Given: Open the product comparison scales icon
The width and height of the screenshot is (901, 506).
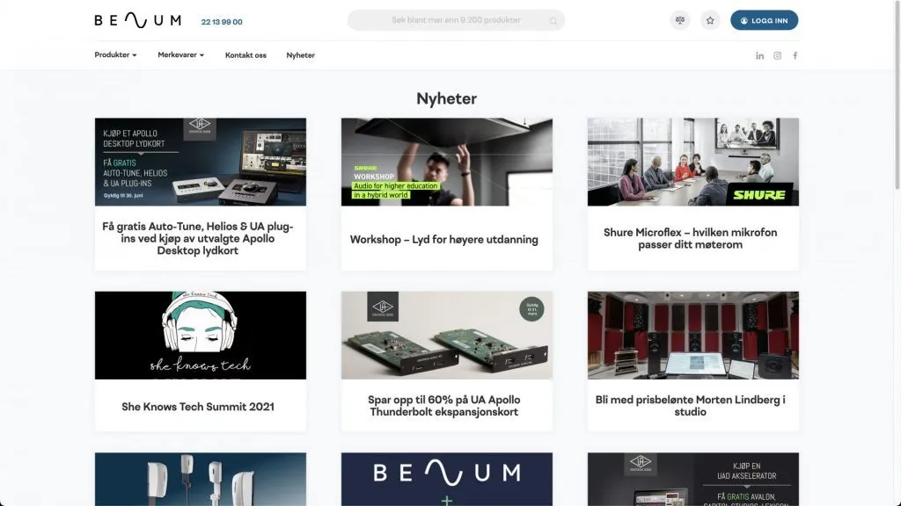Looking at the screenshot, I should pos(679,20).
